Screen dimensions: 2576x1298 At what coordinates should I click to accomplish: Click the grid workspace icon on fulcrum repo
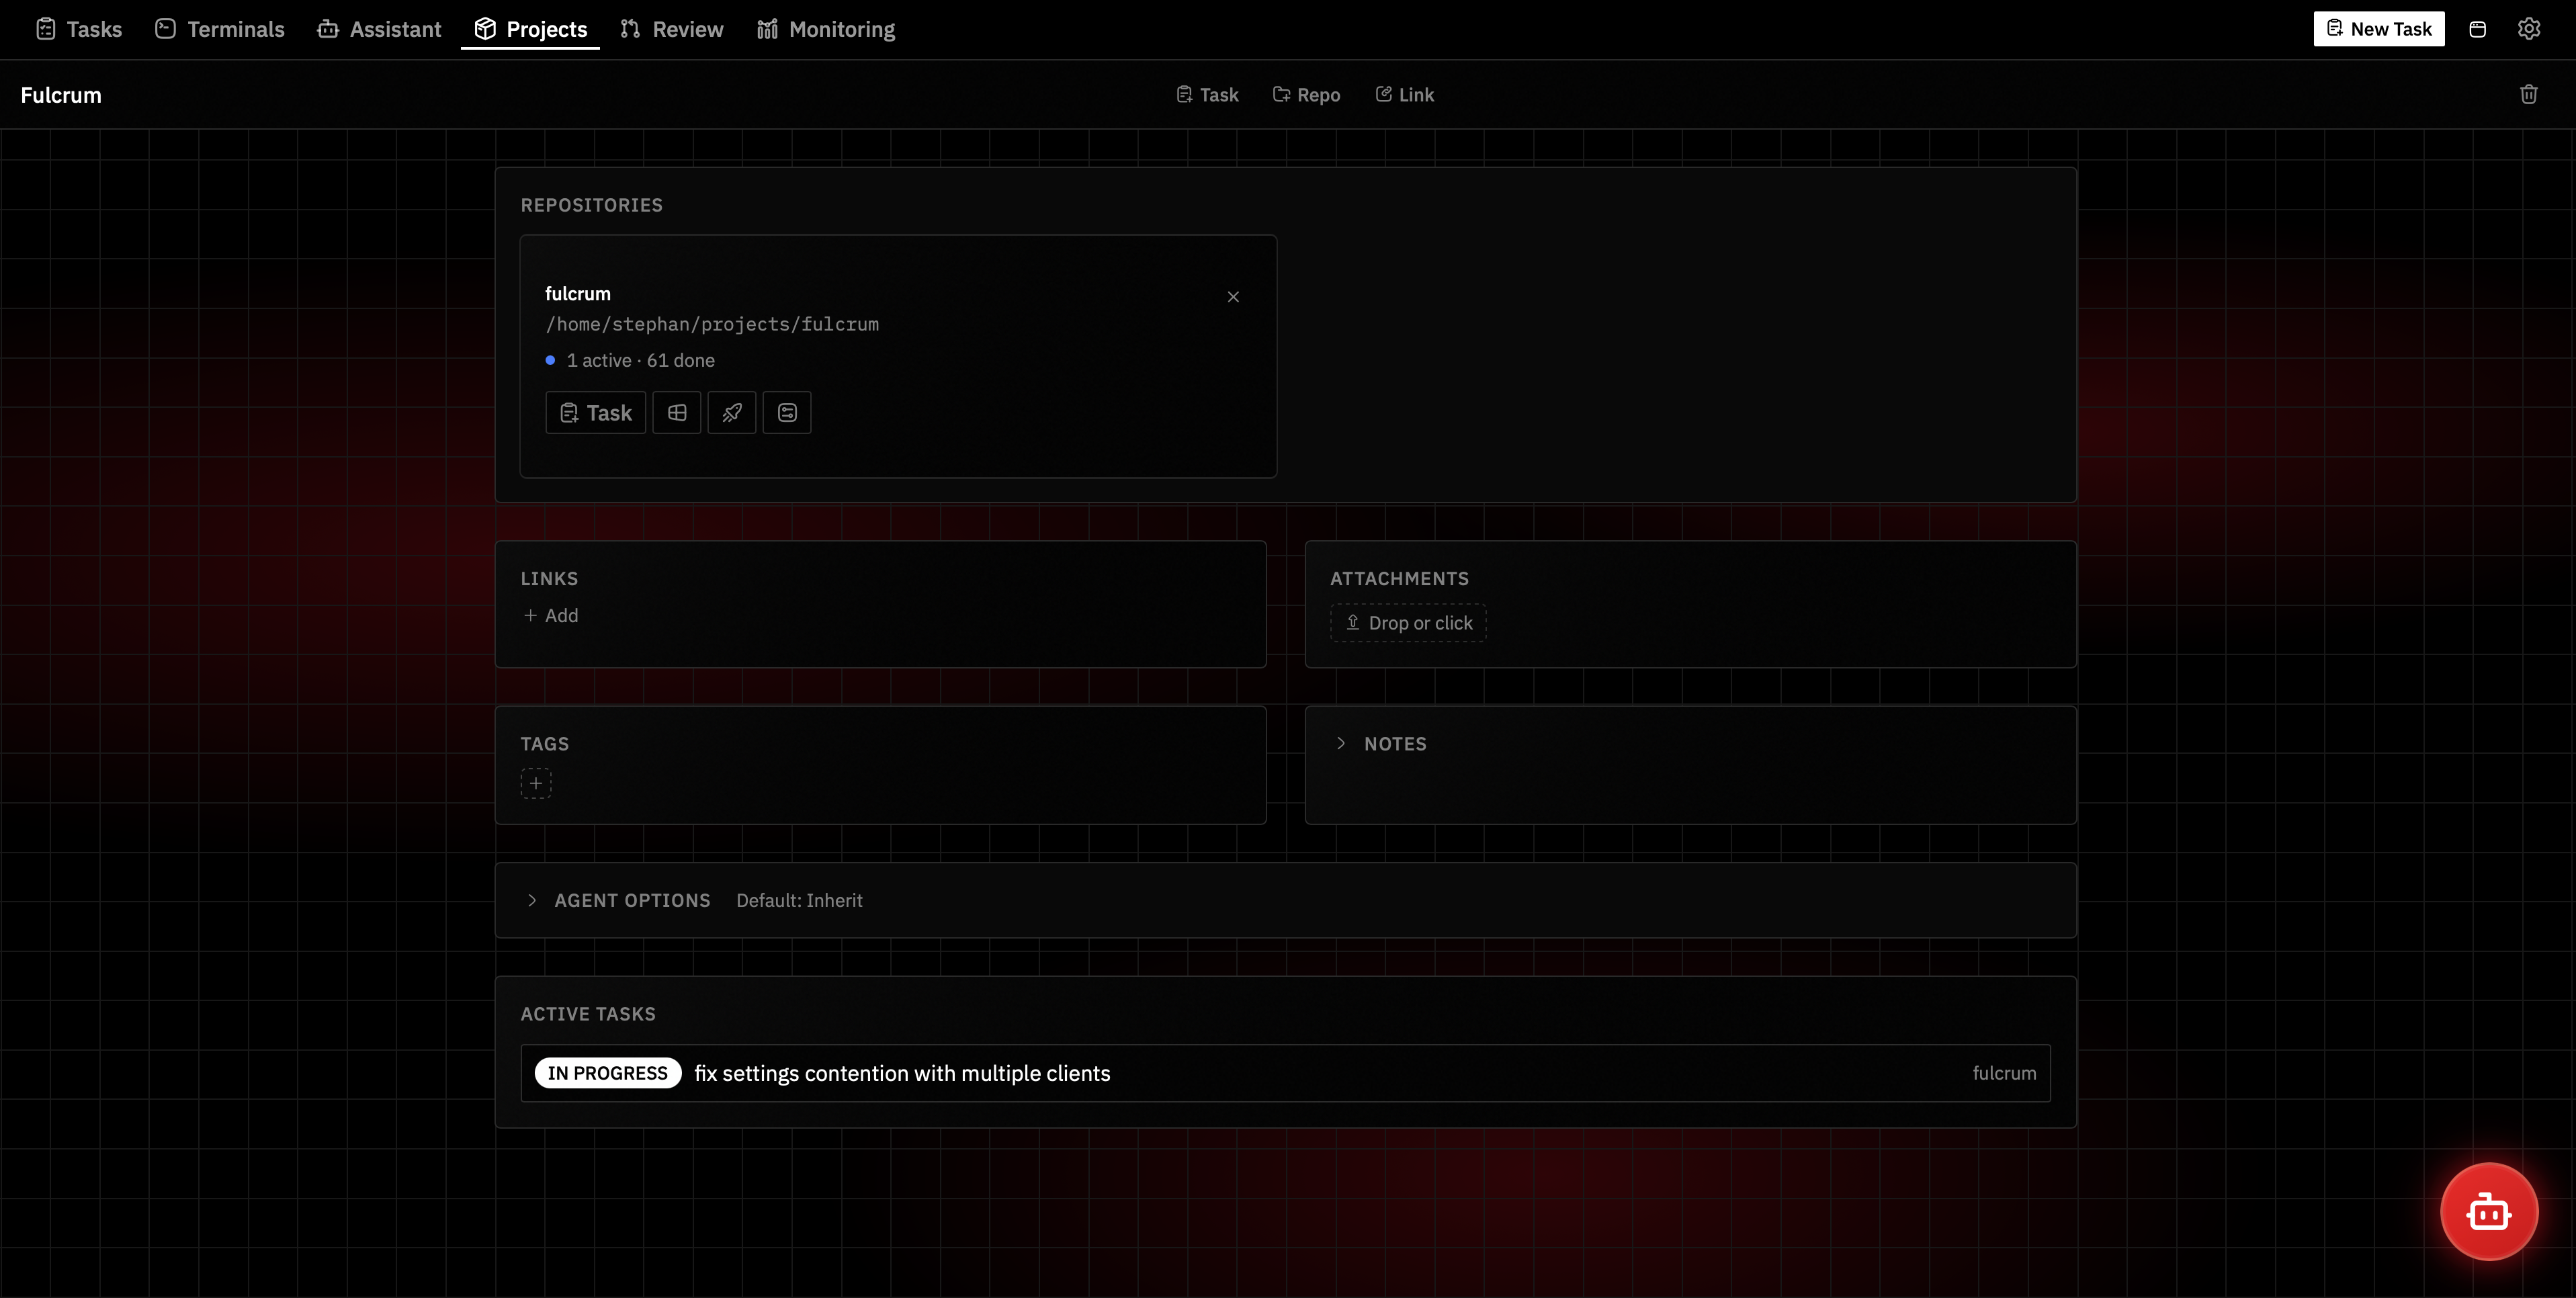(x=677, y=413)
